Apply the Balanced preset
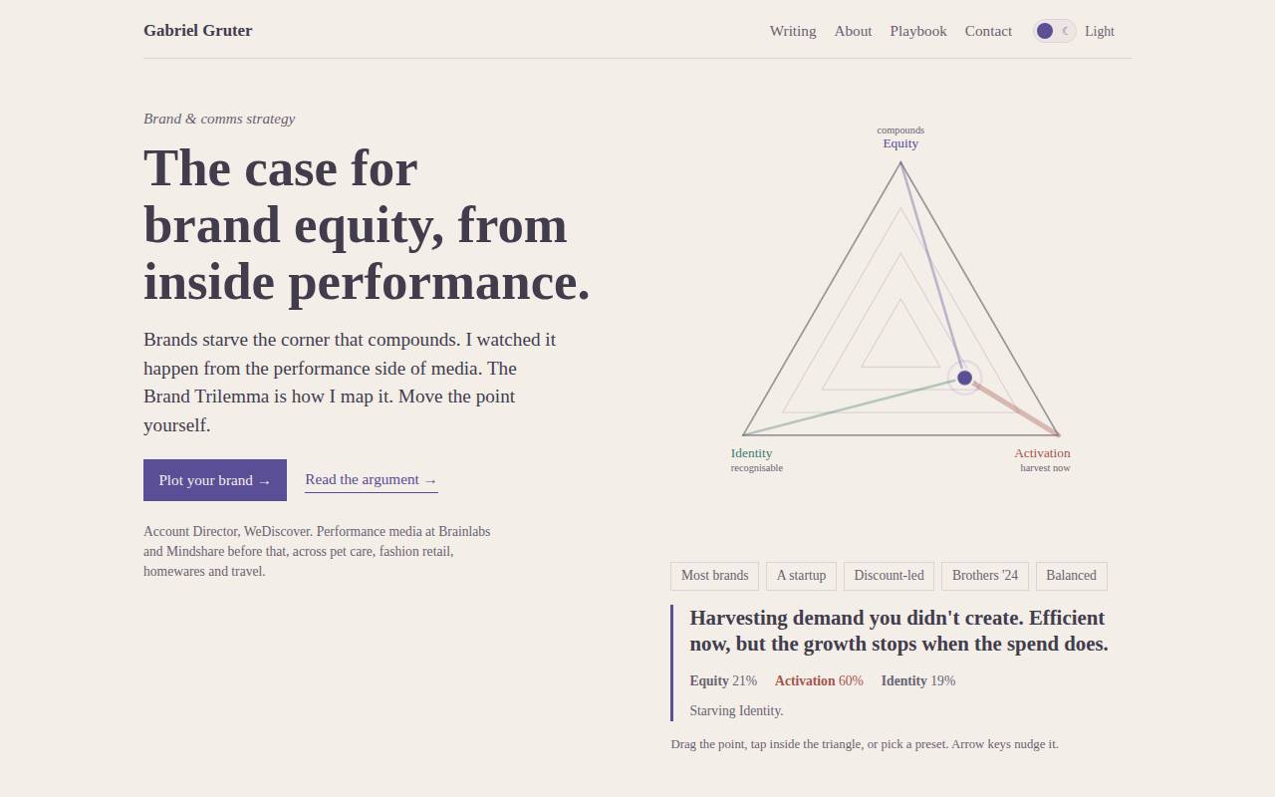This screenshot has width=1275, height=797. (x=1071, y=576)
